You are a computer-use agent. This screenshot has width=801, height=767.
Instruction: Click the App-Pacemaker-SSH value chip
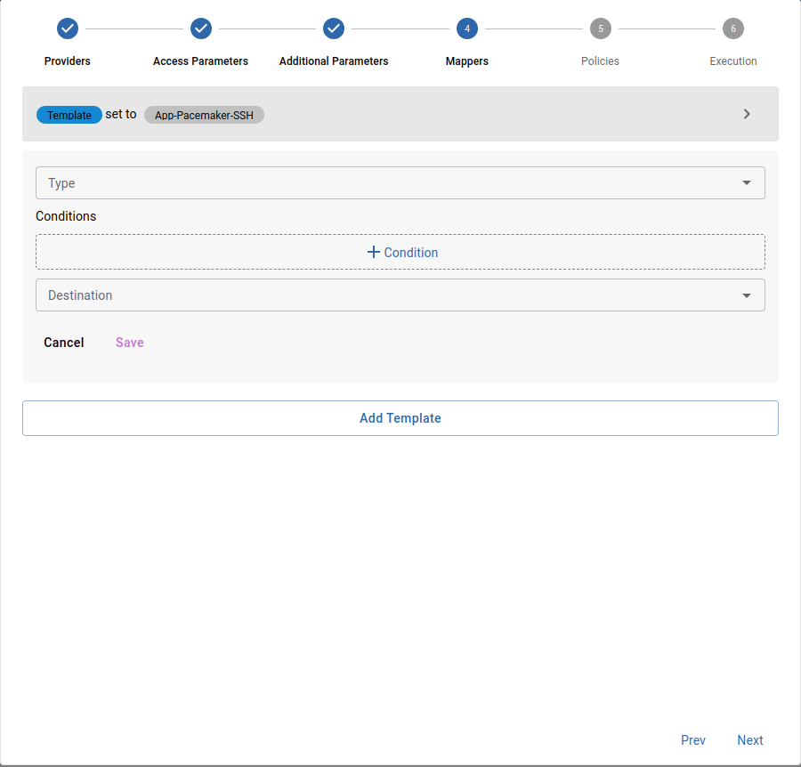pos(204,115)
